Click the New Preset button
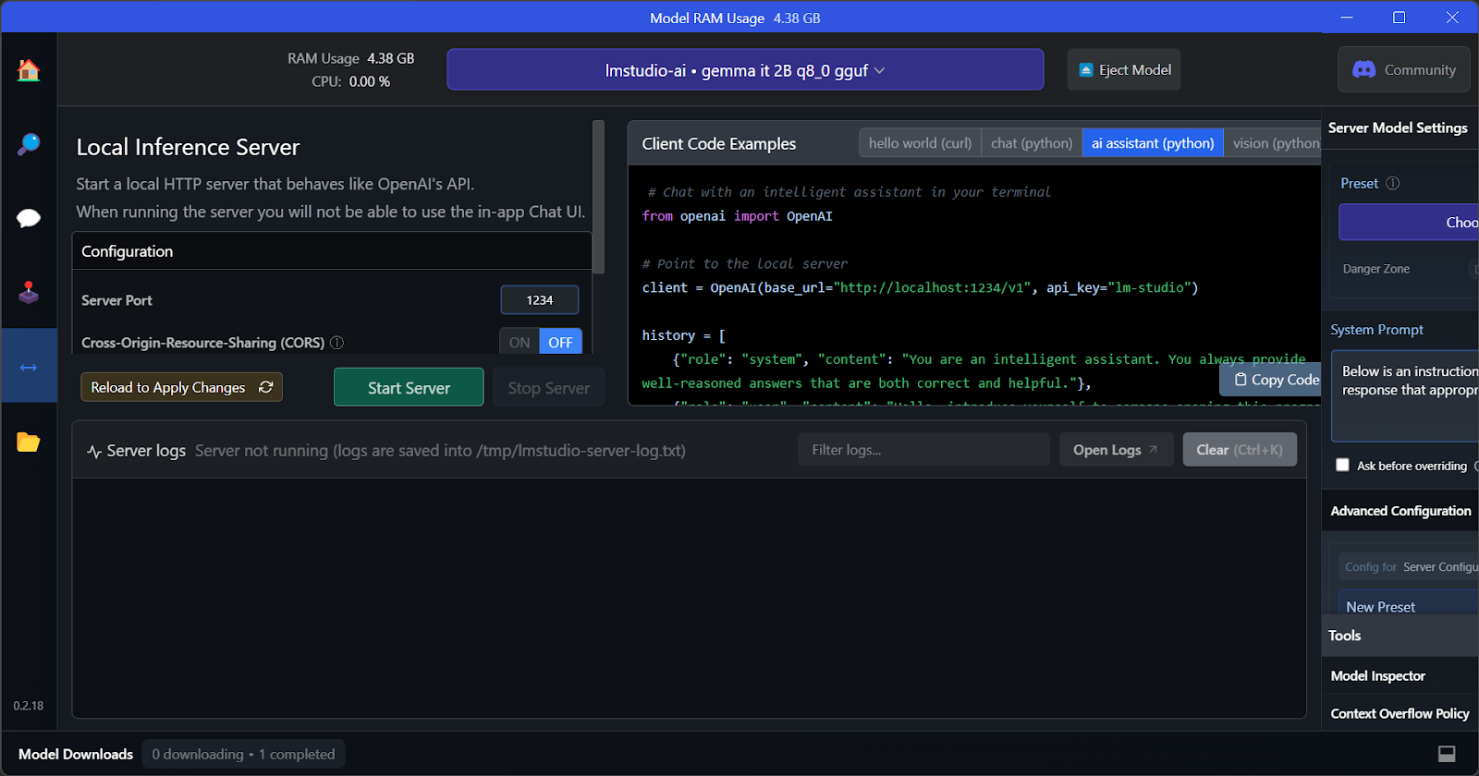The height and width of the screenshot is (776, 1479). click(1409, 603)
